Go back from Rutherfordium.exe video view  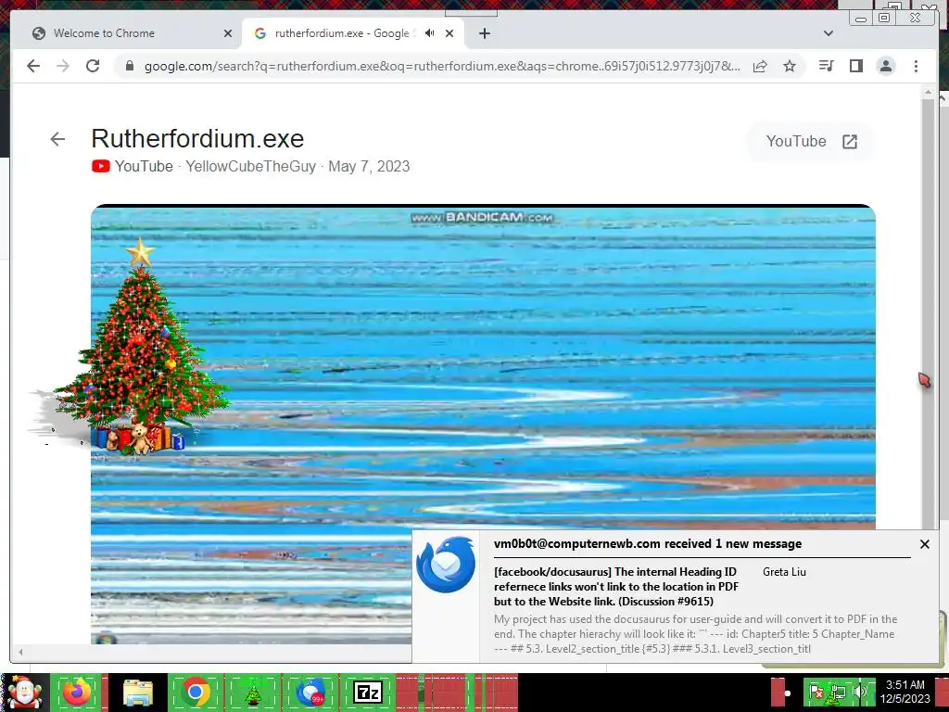[x=57, y=139]
